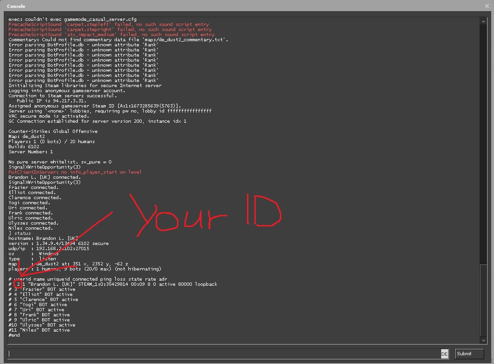The height and width of the screenshot is (364, 494).
Task: Click the "] status" command line
Action: pos(19,233)
